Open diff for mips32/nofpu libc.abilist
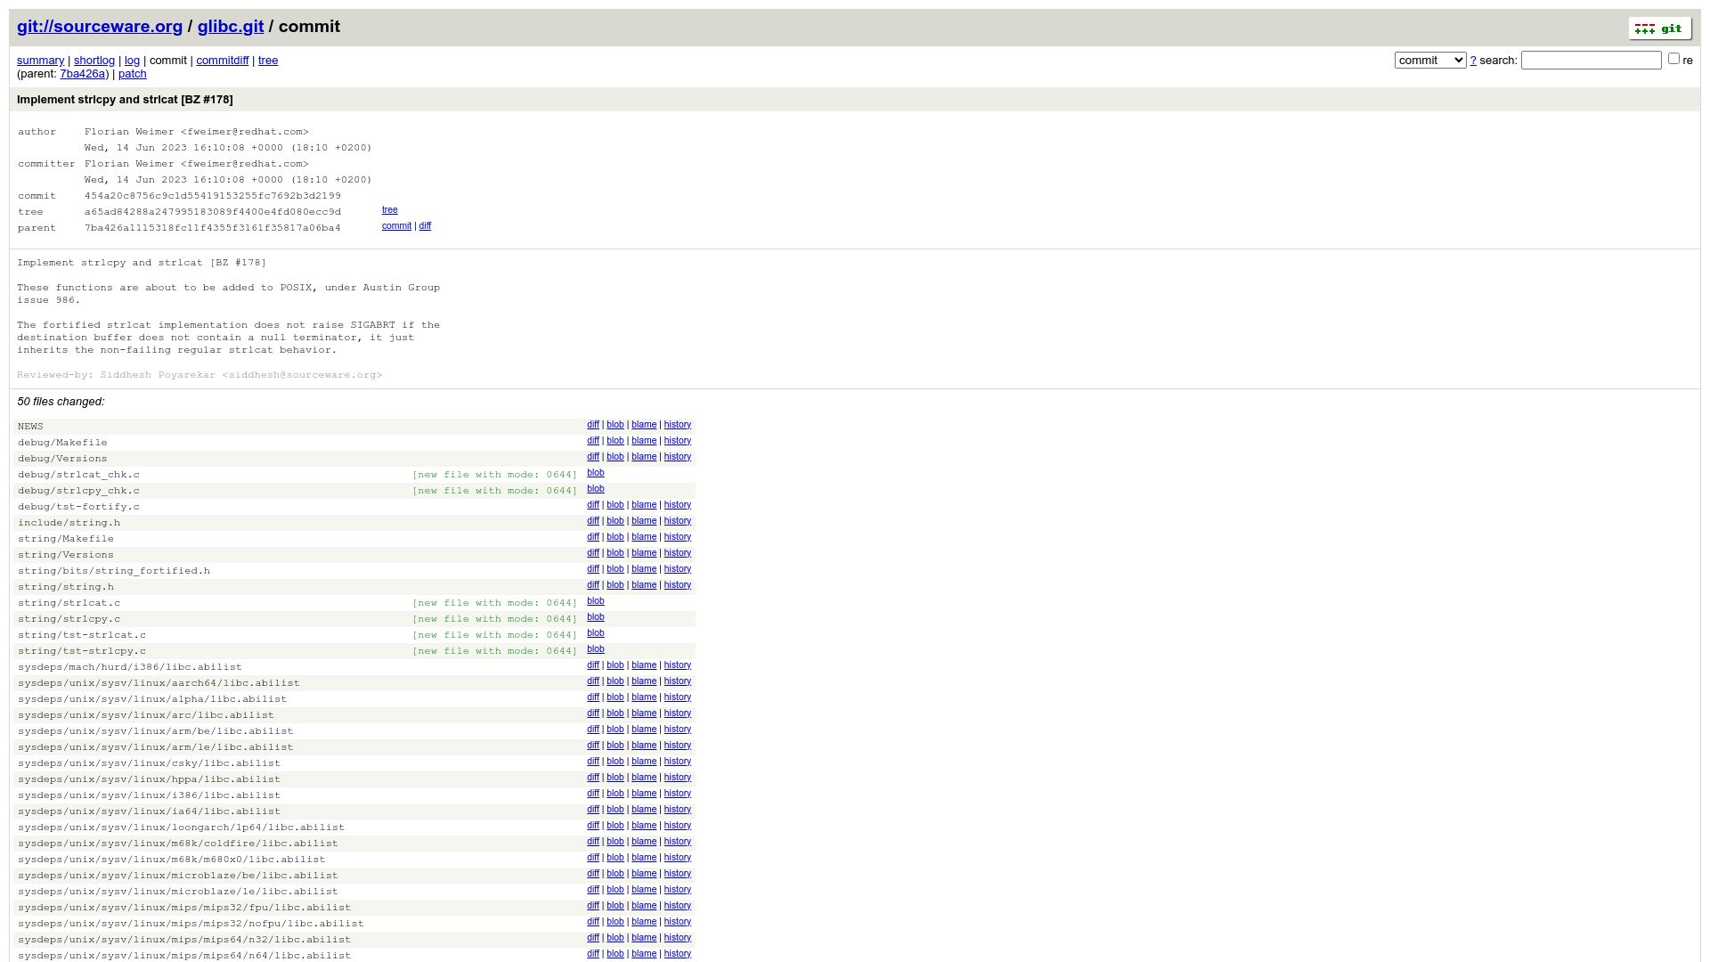Screen dimensions: 1710x962 593,922
